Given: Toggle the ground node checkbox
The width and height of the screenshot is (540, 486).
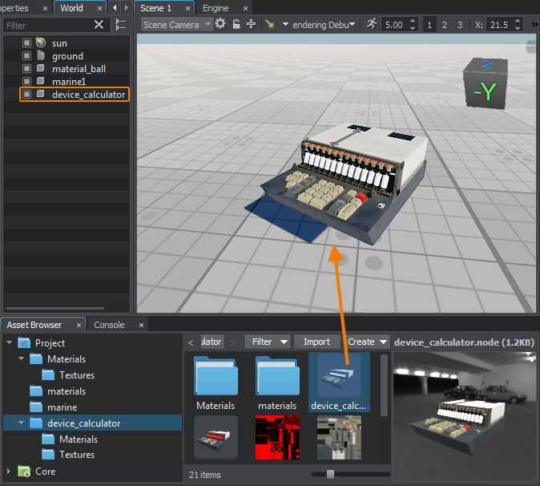Looking at the screenshot, I should point(26,55).
